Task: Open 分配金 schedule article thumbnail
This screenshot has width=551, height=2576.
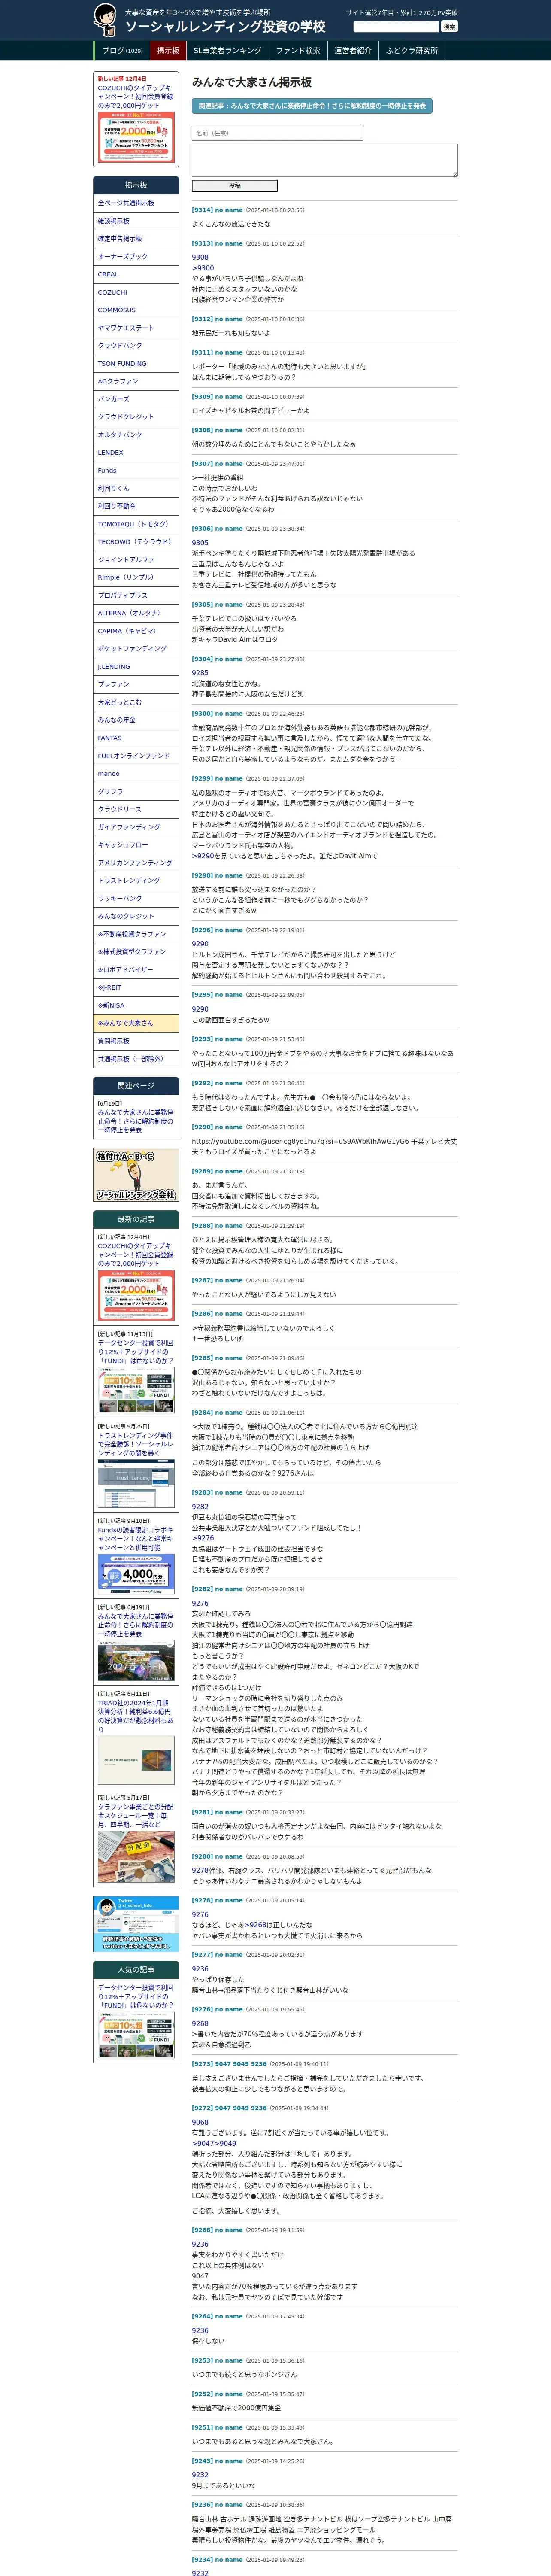Action: pyautogui.click(x=136, y=1857)
